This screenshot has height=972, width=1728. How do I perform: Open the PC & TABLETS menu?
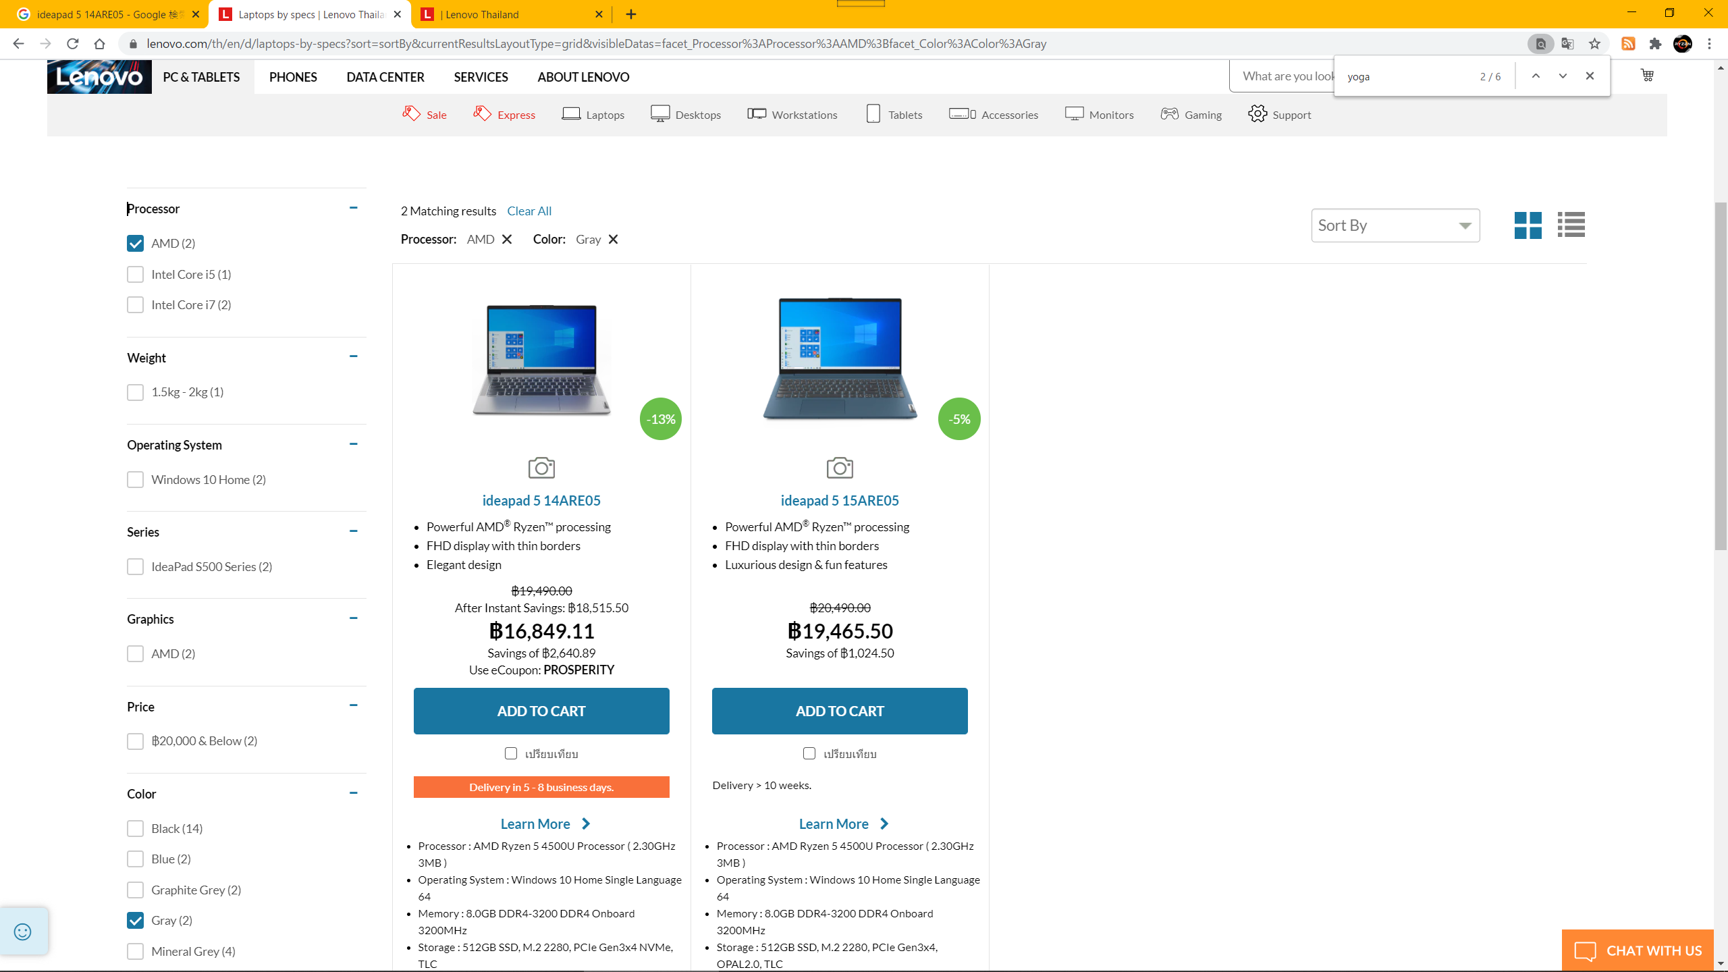coord(201,77)
